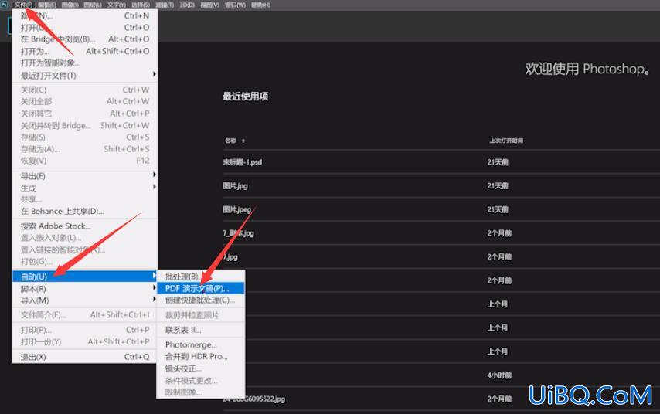The width and height of the screenshot is (660, 414).
Task: Open recent file 图片.jpg
Action: [x=235, y=185]
